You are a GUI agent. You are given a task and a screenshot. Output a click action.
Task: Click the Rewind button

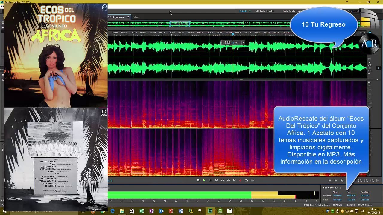coord(222,180)
